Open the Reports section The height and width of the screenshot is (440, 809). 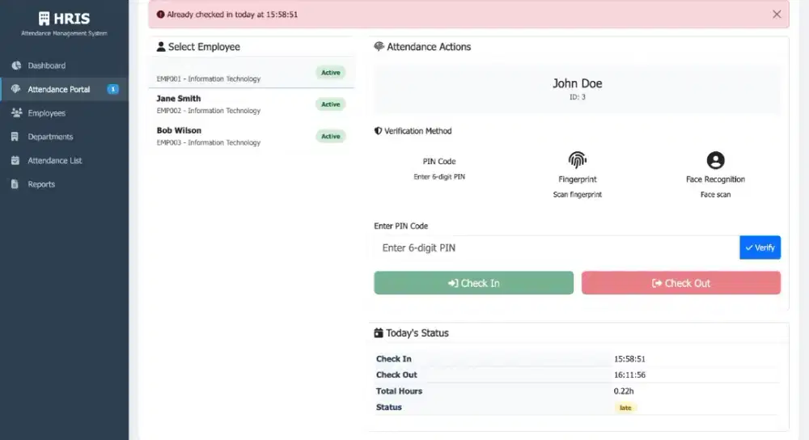point(64,184)
